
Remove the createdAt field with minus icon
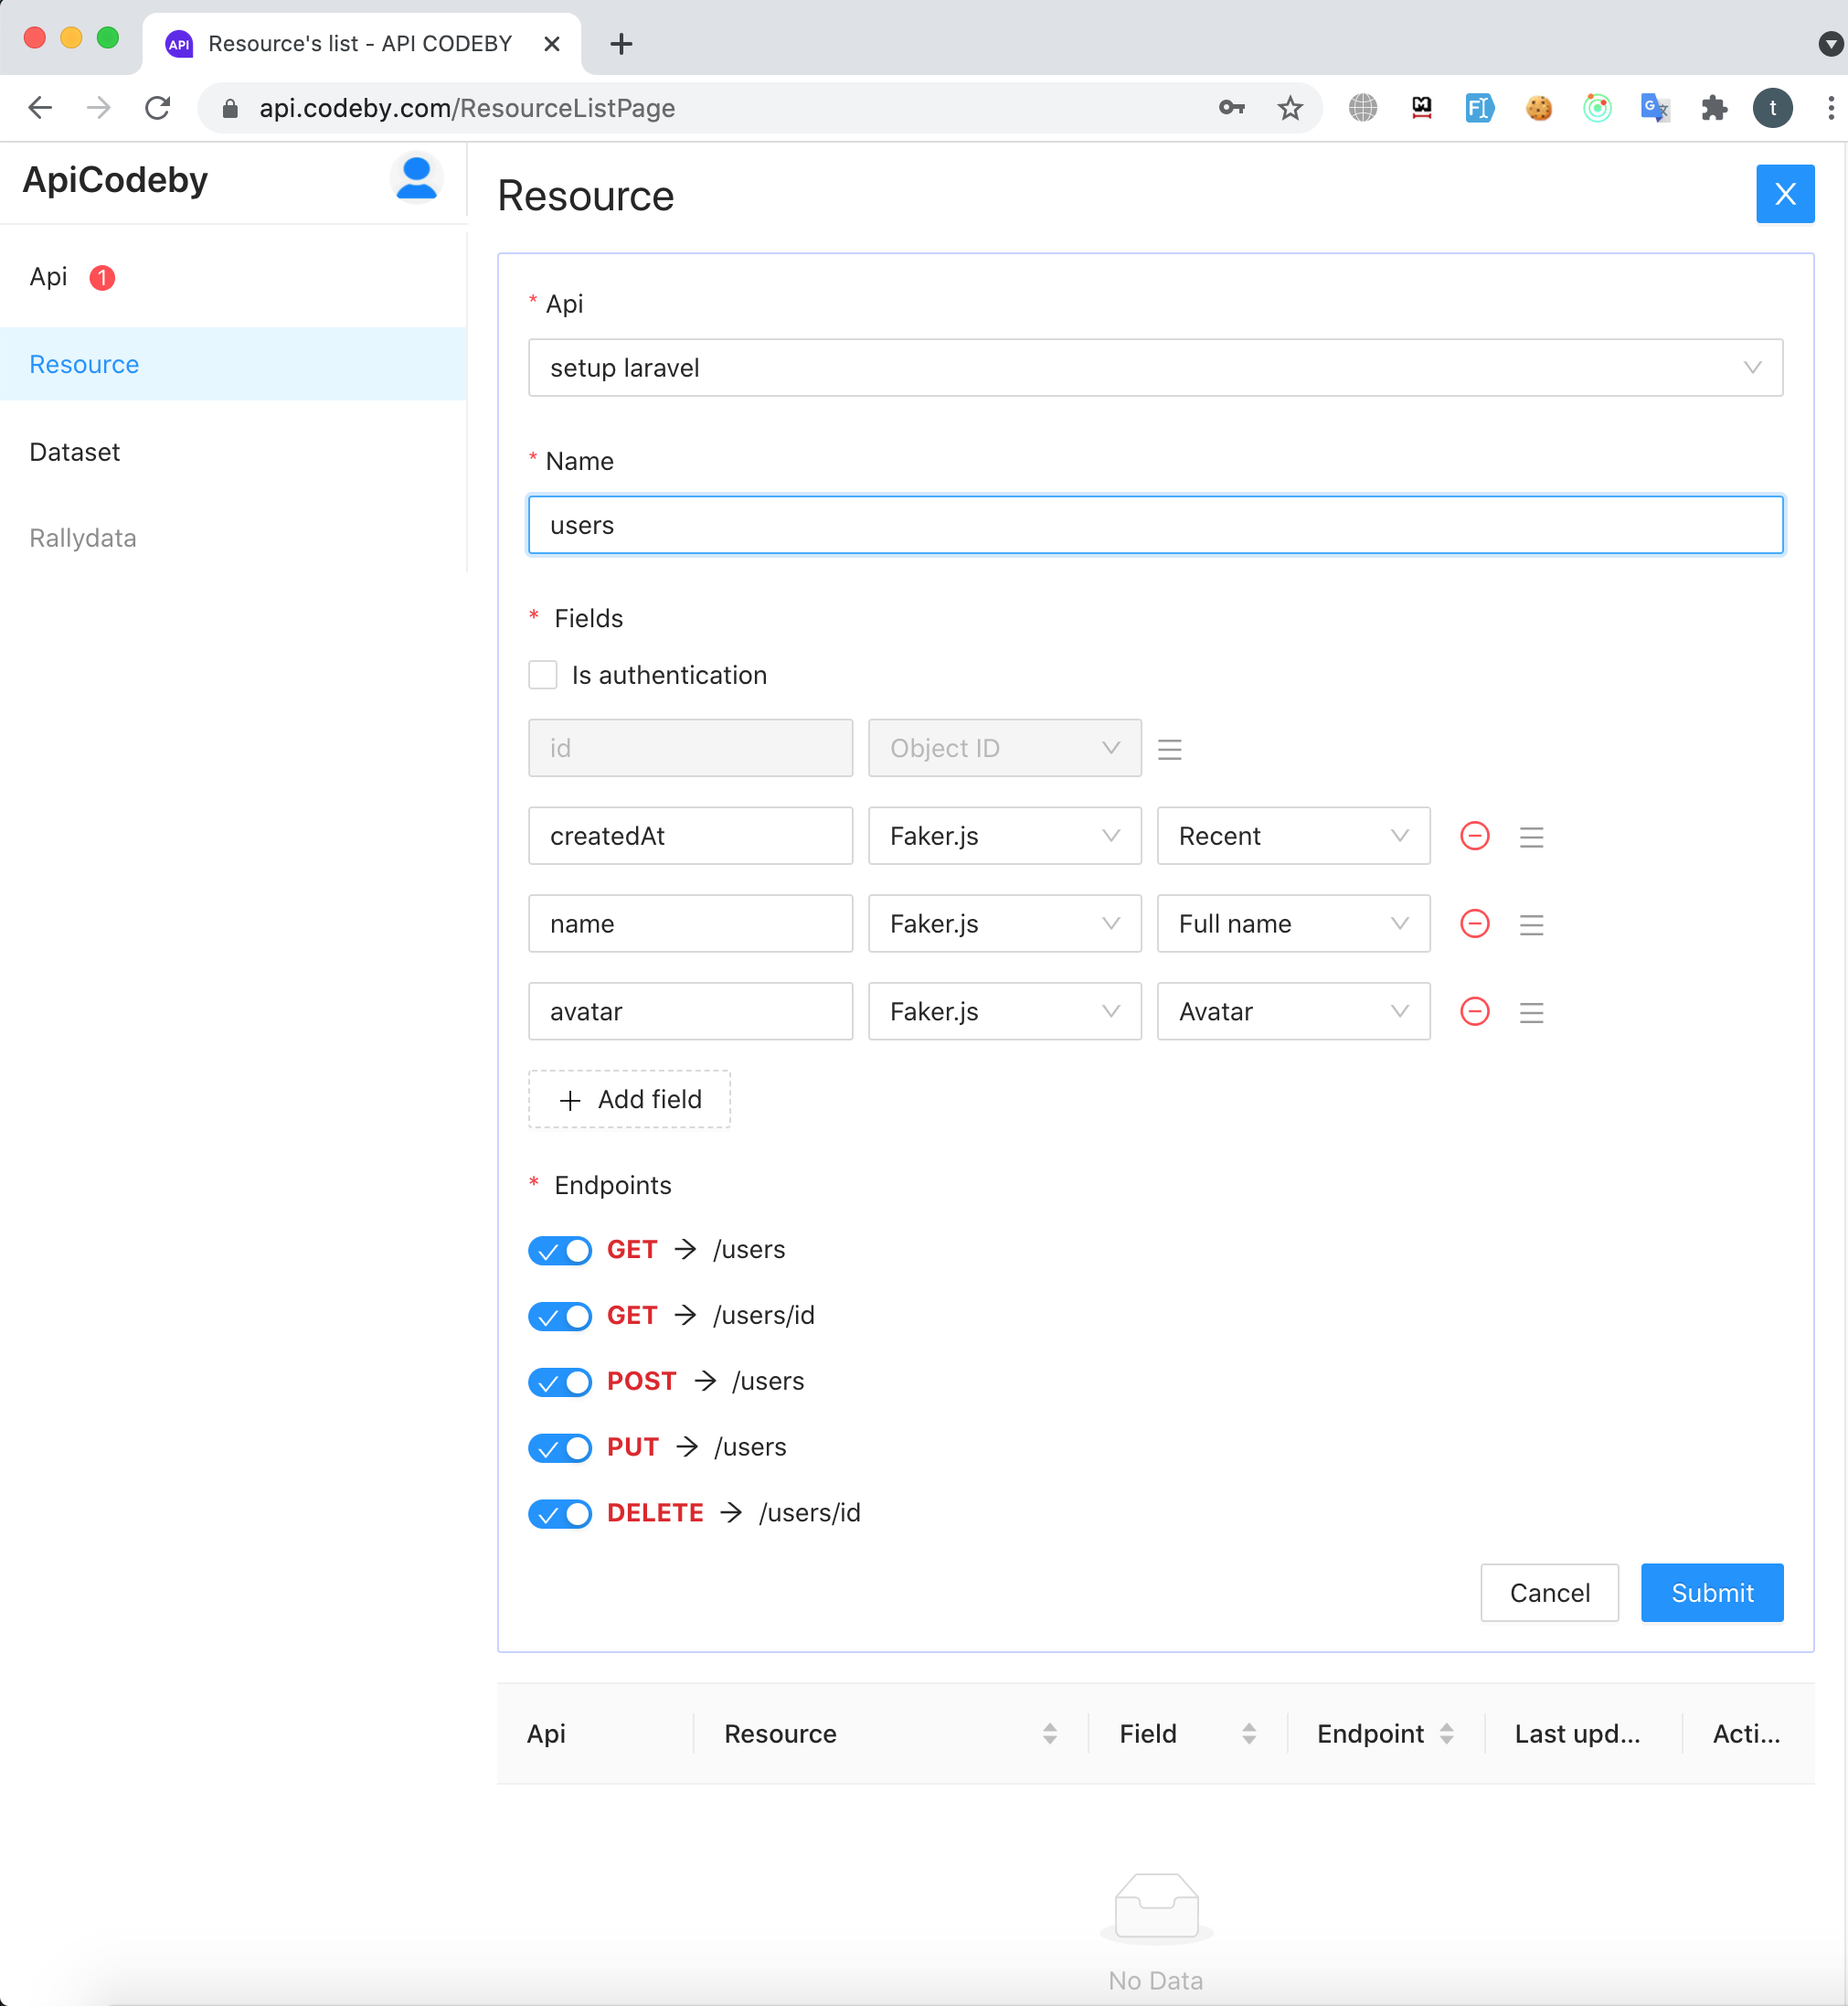pyautogui.click(x=1474, y=836)
